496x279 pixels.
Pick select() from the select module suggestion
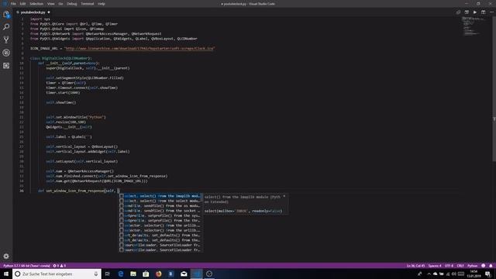pos(160,201)
